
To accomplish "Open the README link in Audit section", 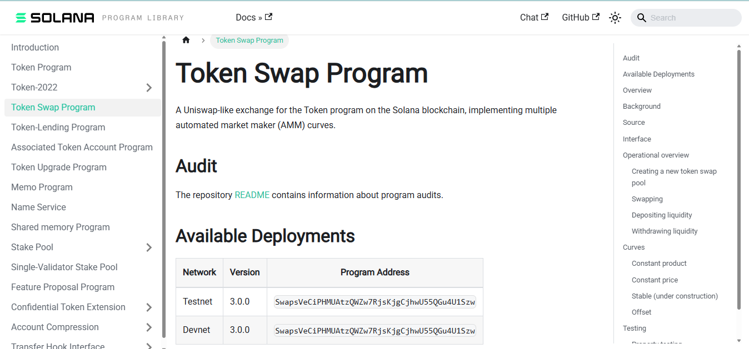I will (x=252, y=195).
